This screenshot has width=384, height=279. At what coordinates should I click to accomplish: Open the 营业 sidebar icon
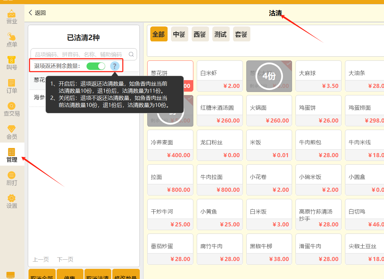pyautogui.click(x=12, y=17)
